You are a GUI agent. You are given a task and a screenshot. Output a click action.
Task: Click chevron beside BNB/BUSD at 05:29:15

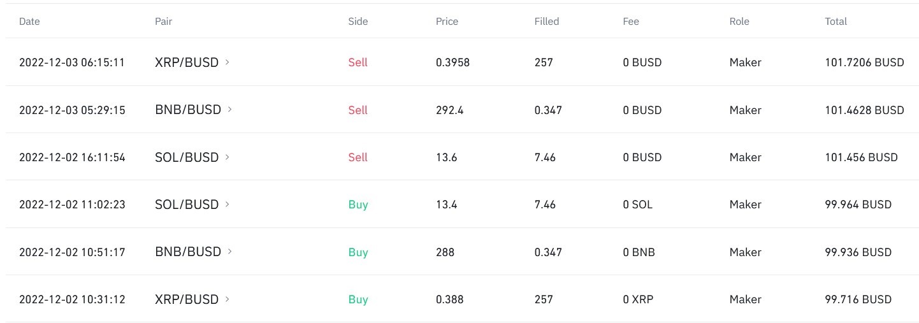pos(230,110)
